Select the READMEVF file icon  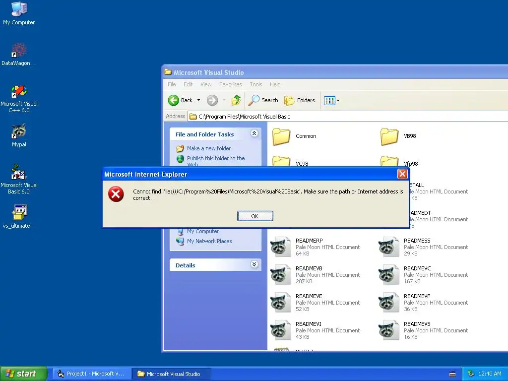[x=389, y=303]
